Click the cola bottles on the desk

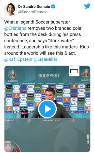pyautogui.click(x=25, y=113)
